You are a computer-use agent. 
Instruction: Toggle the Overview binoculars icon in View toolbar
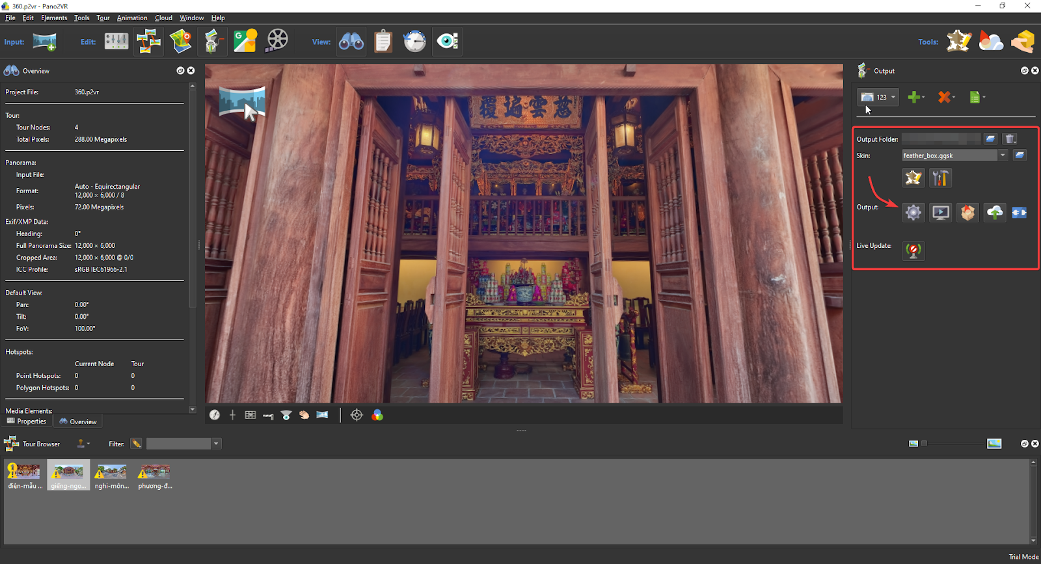point(351,42)
